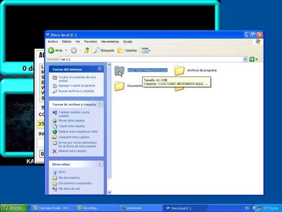This screenshot has height=212, width=282.
Task: Open the Ver menu
Action: 78,42
